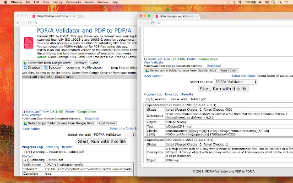Switch to Progress Log tab in right window
Screen dimensions: 293x183
(x=154, y=93)
